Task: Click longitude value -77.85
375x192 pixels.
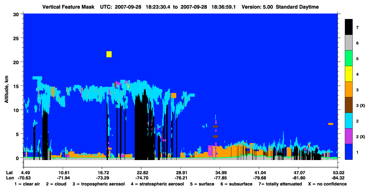Action: 220,178
